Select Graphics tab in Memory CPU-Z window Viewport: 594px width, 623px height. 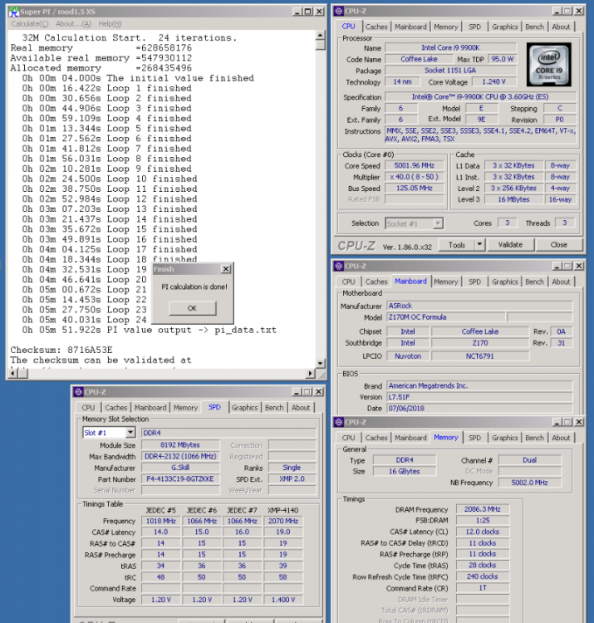tap(504, 438)
